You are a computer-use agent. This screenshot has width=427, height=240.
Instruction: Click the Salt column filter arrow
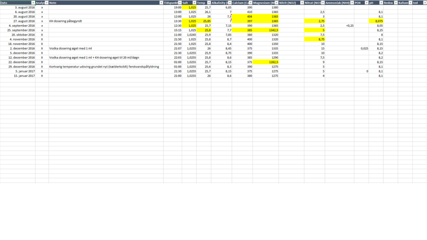click(194, 3)
